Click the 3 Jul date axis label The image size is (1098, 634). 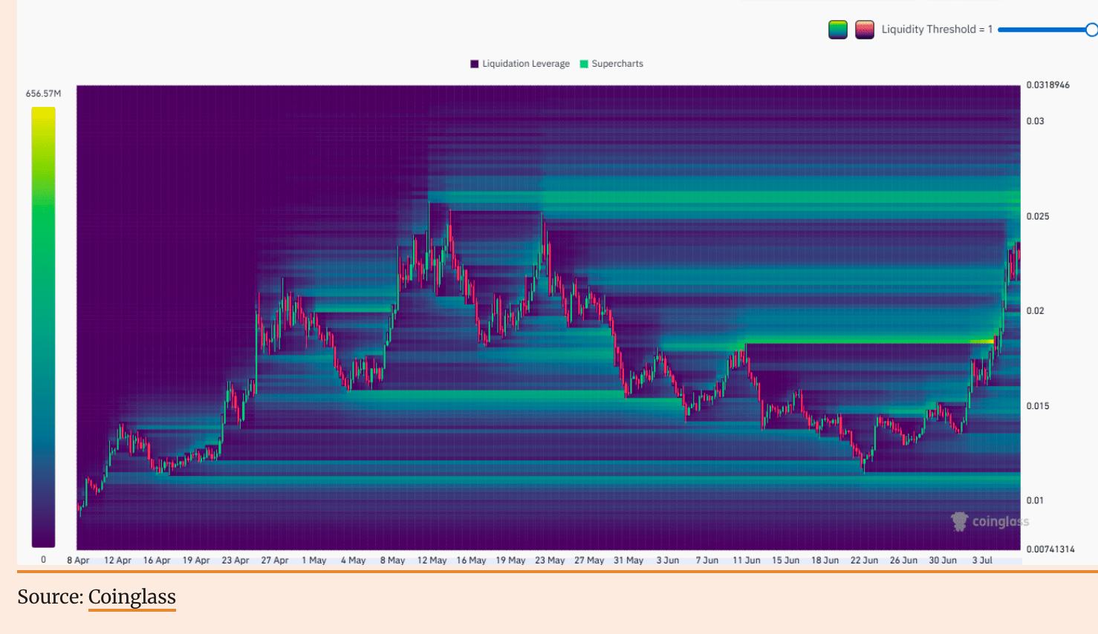(982, 561)
